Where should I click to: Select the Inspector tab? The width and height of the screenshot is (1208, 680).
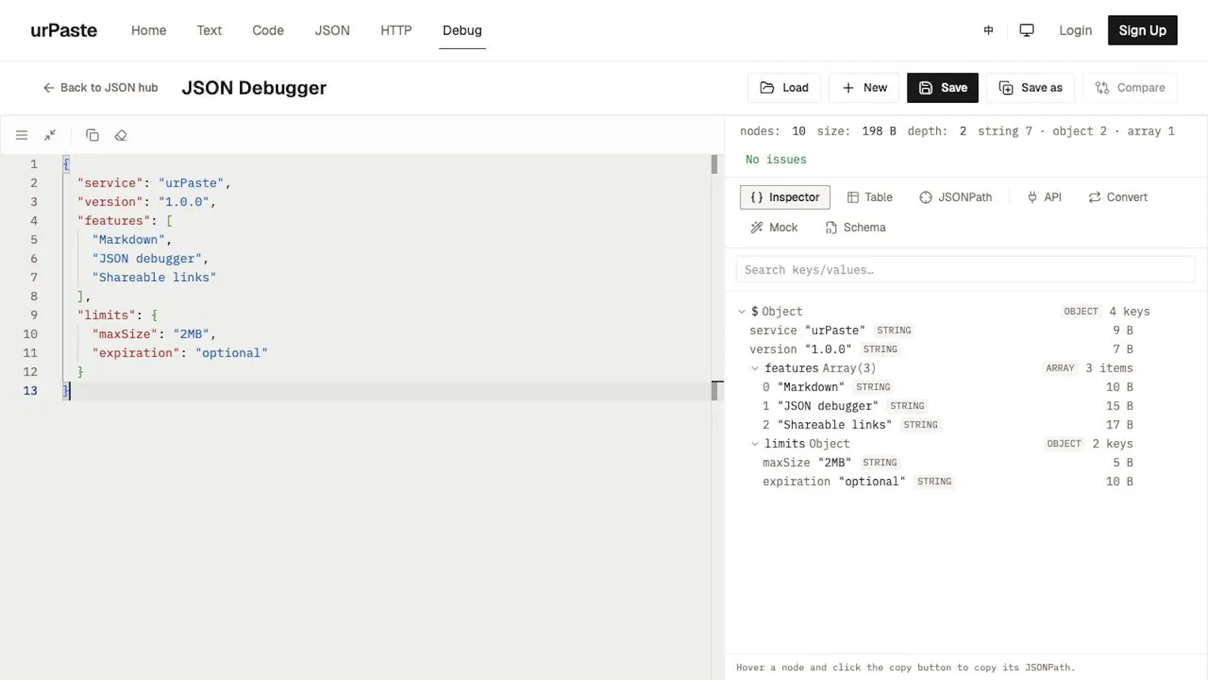[x=784, y=197]
